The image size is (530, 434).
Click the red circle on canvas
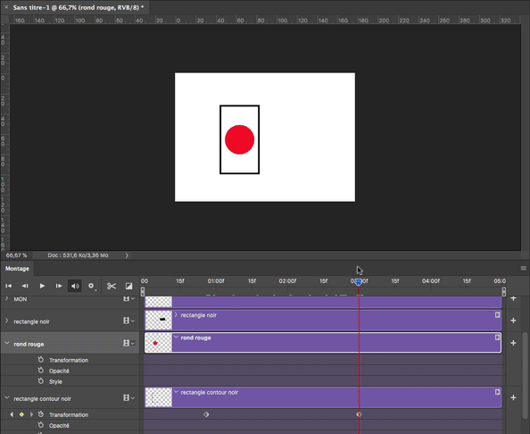[x=239, y=139]
